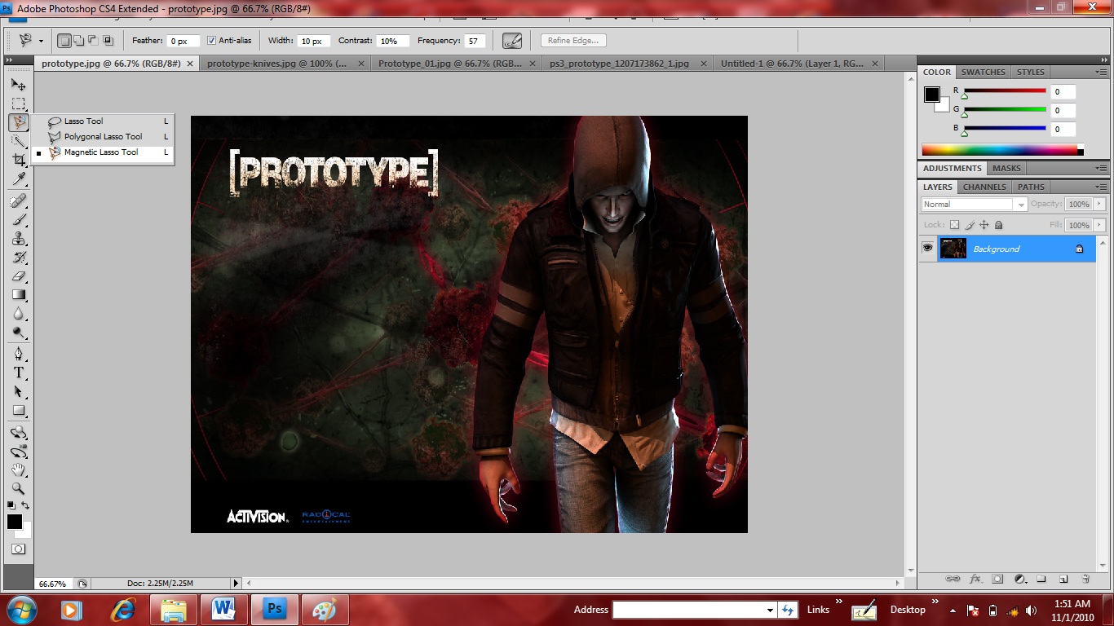
Task: Select the Clone Stamp tool
Action: tap(18, 239)
